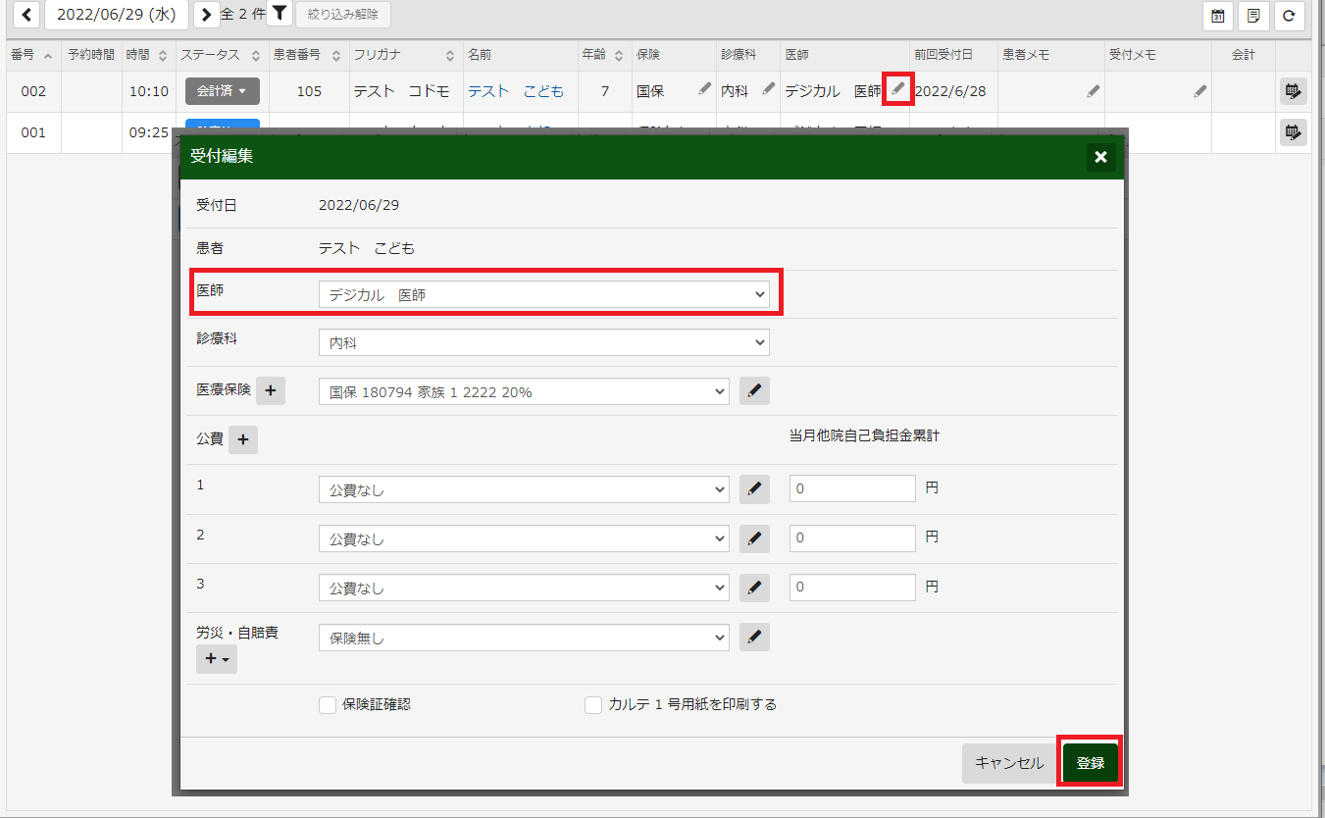Edit public expense 3 pencil button
The width and height of the screenshot is (1325, 818).
pos(754,588)
